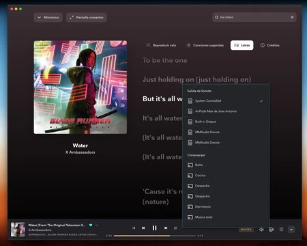Toggle repeat mode
The image size is (307, 246).
point(175,228)
